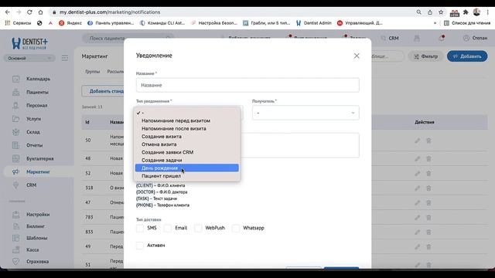Edit notification row 48
The height and width of the screenshot is (278, 495).
click(x=418, y=159)
